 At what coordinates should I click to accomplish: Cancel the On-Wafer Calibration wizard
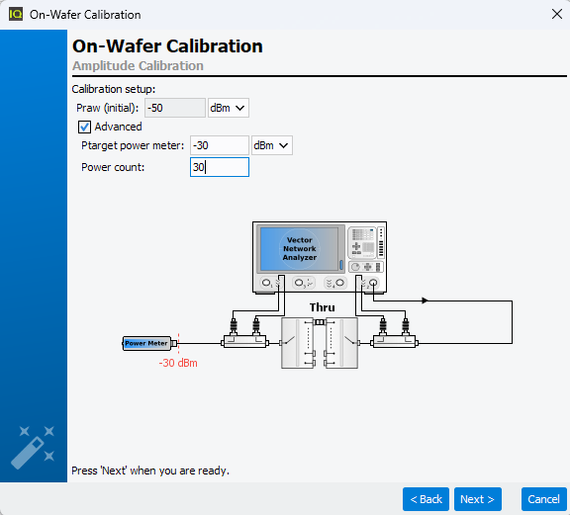coord(544,499)
